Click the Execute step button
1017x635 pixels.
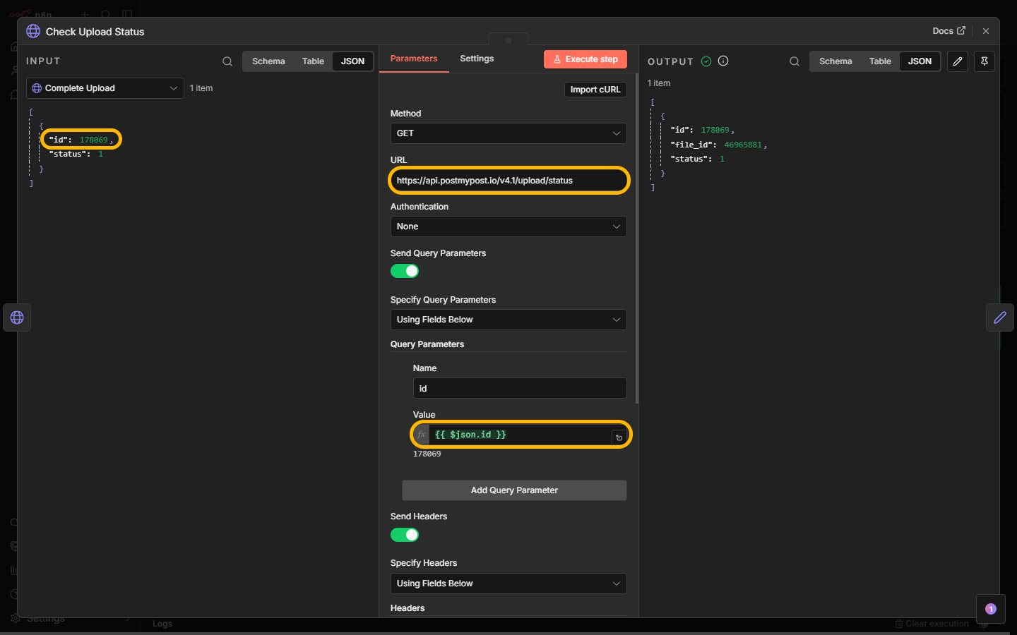tap(585, 59)
